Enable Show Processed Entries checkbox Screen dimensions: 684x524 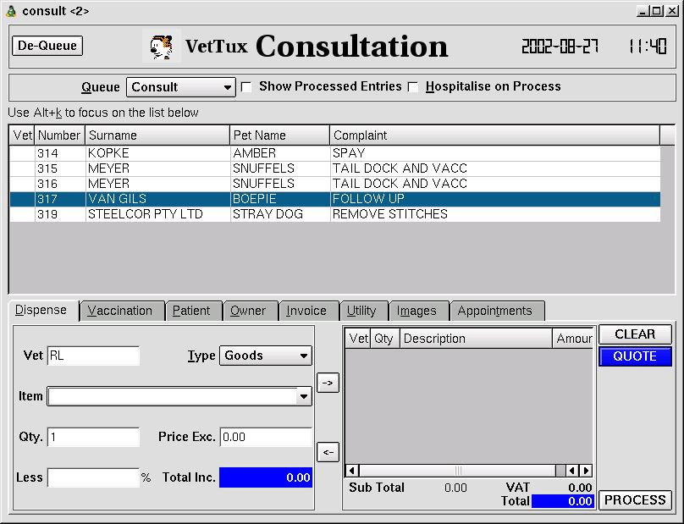[246, 87]
